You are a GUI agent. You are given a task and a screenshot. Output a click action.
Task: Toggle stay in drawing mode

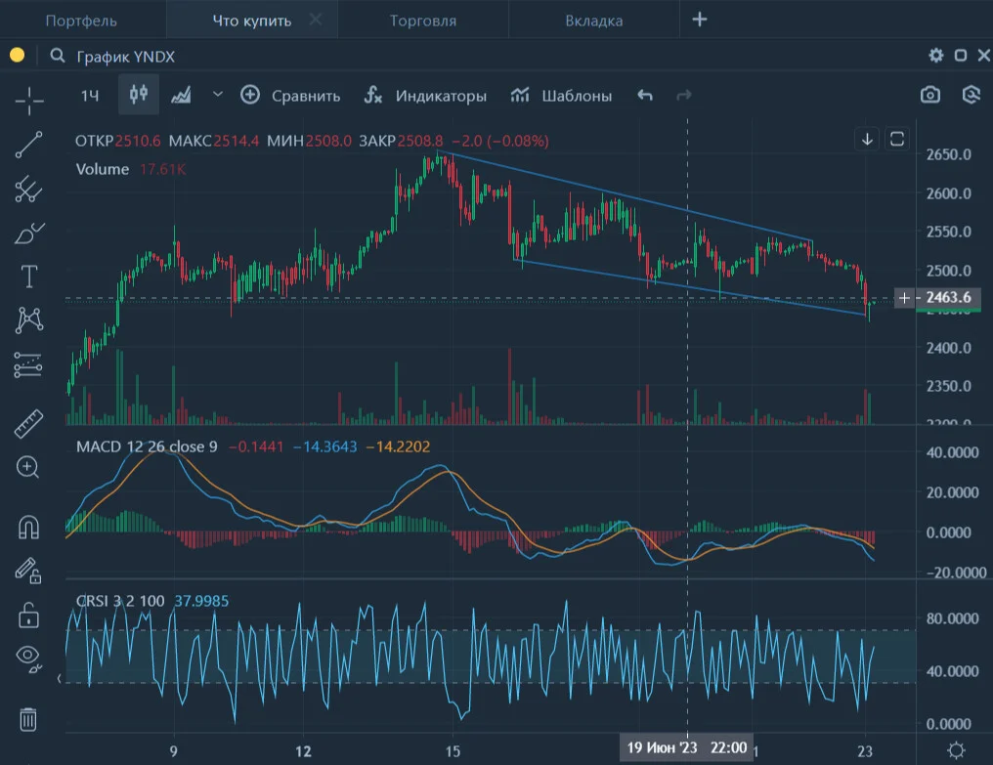[x=29, y=571]
